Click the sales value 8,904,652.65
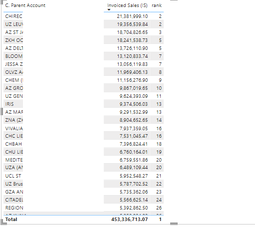This screenshot has height=229, width=255. pyautogui.click(x=134, y=120)
